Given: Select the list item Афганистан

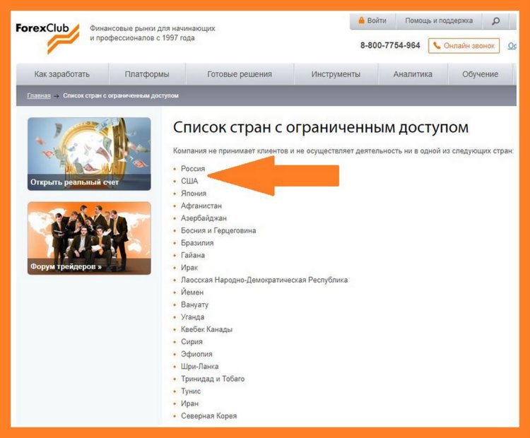Looking at the screenshot, I should tap(201, 206).
